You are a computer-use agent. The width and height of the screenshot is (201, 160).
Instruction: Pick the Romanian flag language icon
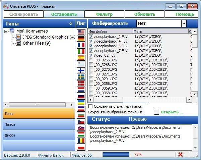(81, 141)
